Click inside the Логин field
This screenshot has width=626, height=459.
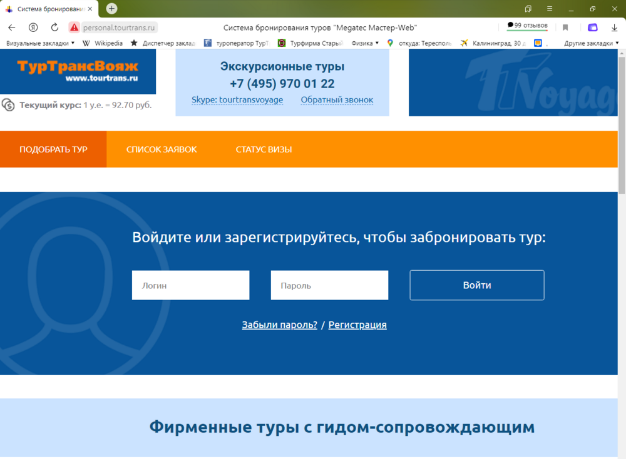[x=190, y=285]
